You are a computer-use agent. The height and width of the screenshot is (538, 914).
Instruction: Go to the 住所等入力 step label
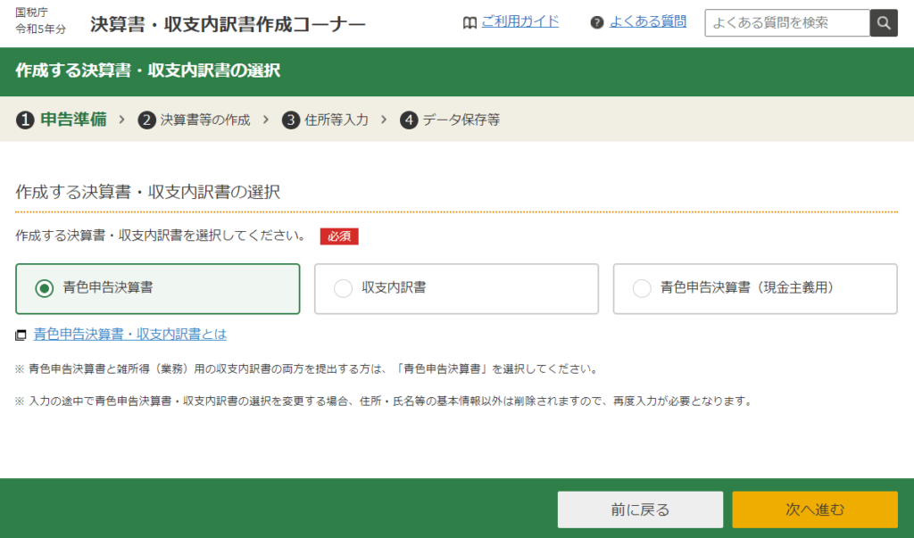tap(337, 120)
